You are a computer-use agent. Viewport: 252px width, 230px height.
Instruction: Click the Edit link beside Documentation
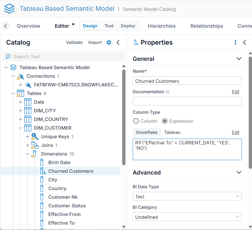(x=235, y=92)
